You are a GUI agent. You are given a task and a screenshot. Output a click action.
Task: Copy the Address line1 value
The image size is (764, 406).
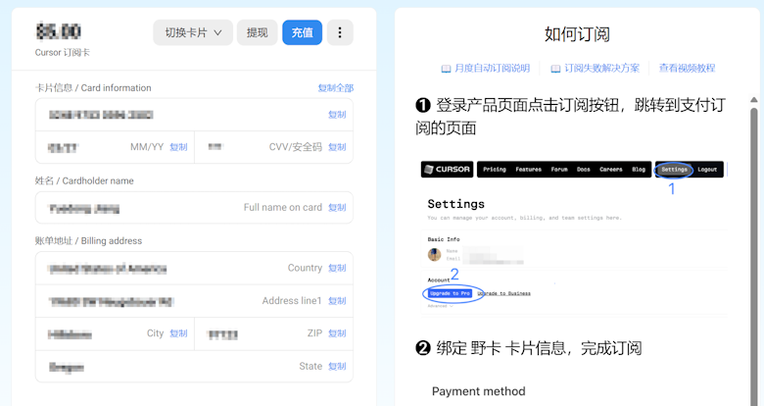(337, 301)
